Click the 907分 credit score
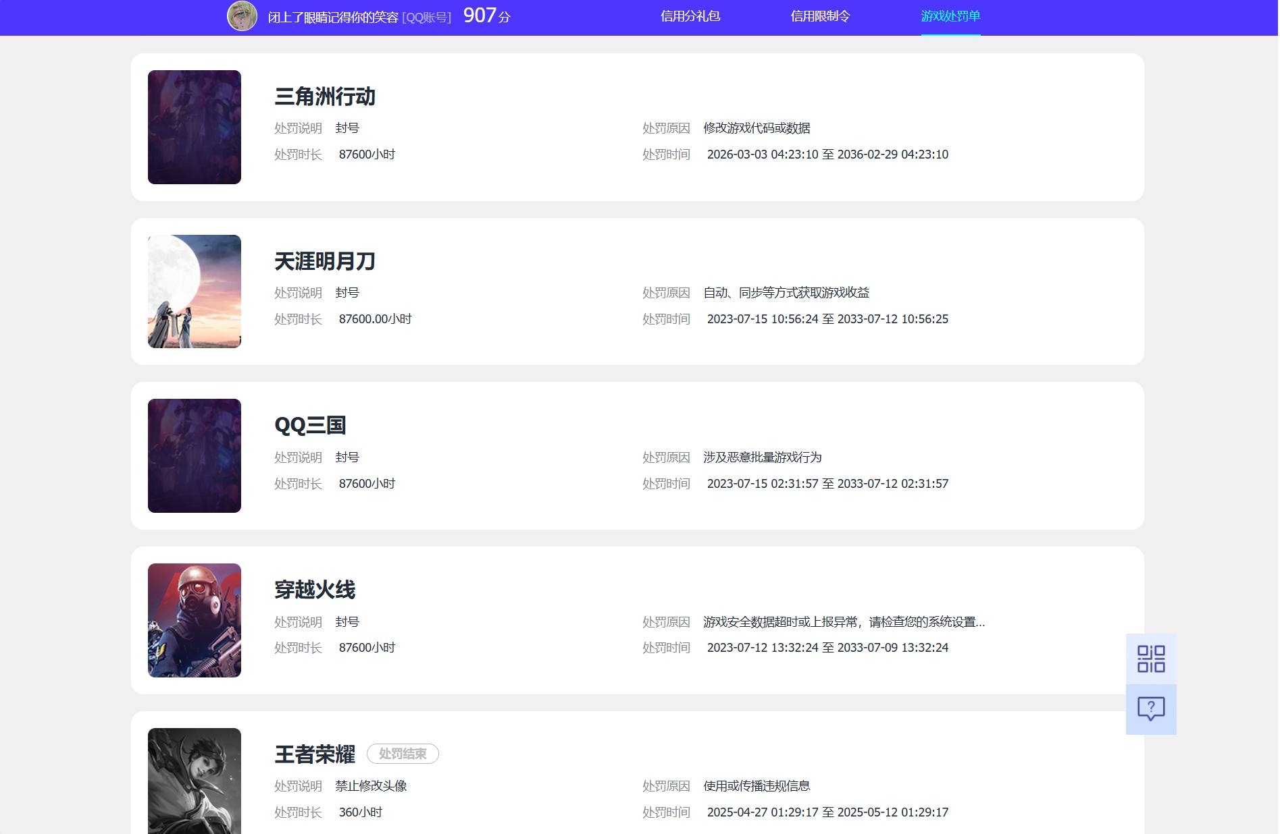 tap(487, 16)
